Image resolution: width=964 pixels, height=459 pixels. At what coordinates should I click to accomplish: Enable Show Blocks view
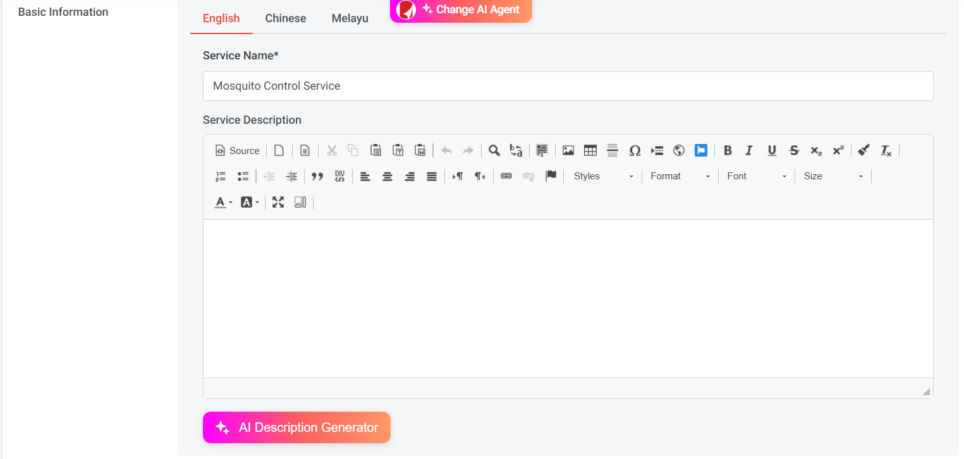[300, 201]
